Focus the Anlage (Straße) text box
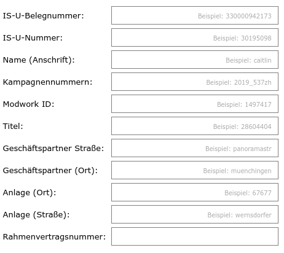The height and width of the screenshot is (253, 284). [x=195, y=214]
